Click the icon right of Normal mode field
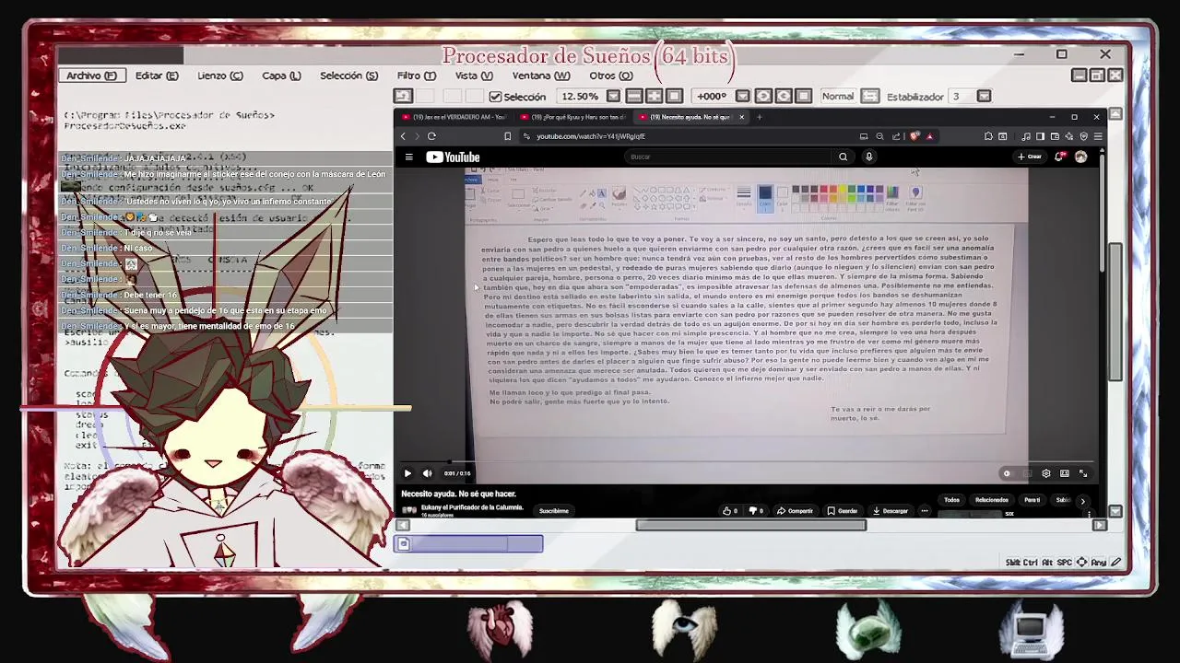The height and width of the screenshot is (663, 1180). tap(870, 96)
